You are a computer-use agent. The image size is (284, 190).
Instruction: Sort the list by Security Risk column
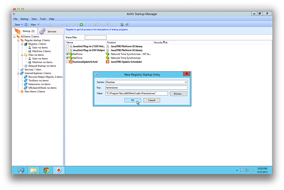pos(161,42)
